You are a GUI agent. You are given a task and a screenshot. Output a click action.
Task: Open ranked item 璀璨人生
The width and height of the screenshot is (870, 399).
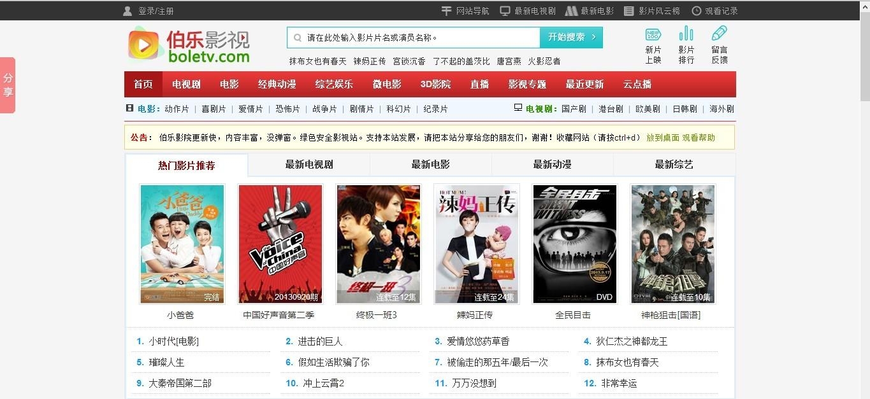[166, 362]
